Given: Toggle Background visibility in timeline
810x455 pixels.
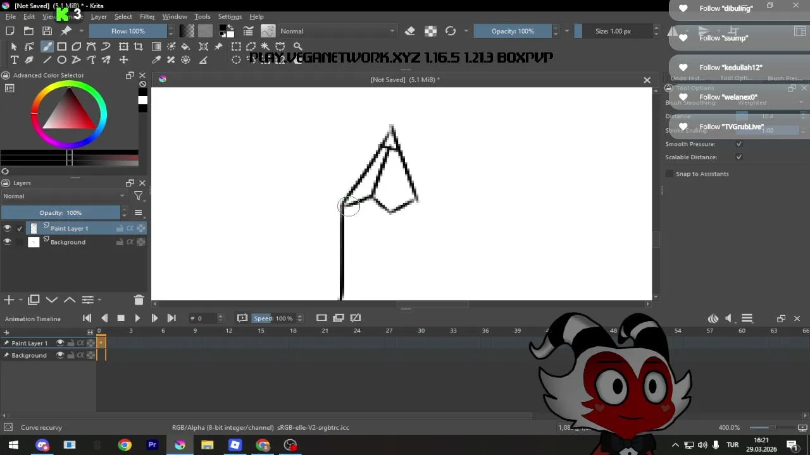Looking at the screenshot, I should (x=60, y=355).
